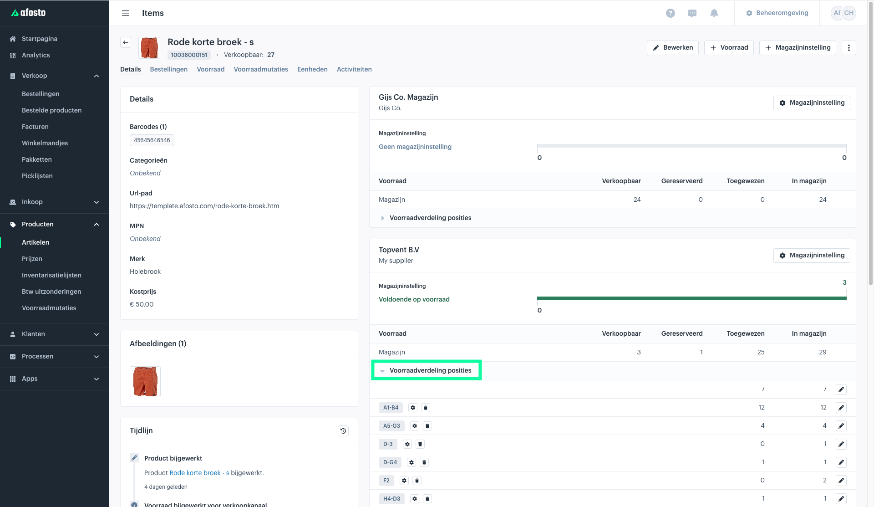Click the Geen magazijninstelling status text

click(415, 147)
